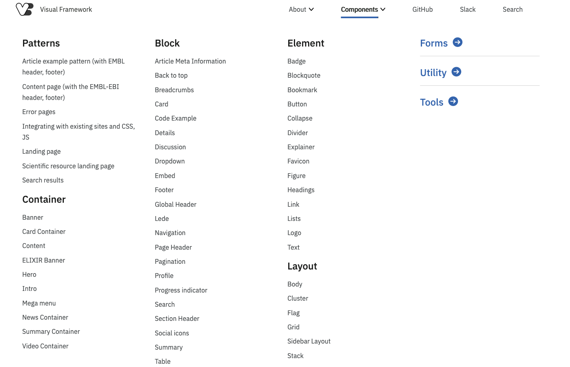The height and width of the screenshot is (367, 570).
Task: Select the Mega menu container
Action: coord(39,303)
